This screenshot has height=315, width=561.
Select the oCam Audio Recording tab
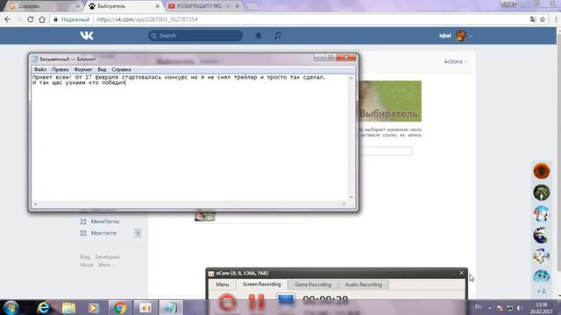(363, 284)
